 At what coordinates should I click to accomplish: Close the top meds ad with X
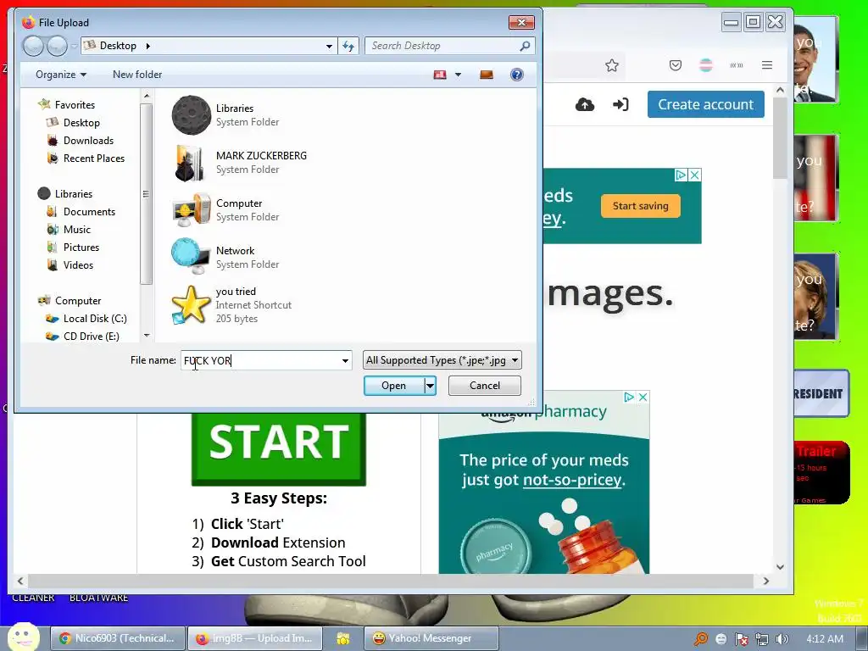pos(695,175)
